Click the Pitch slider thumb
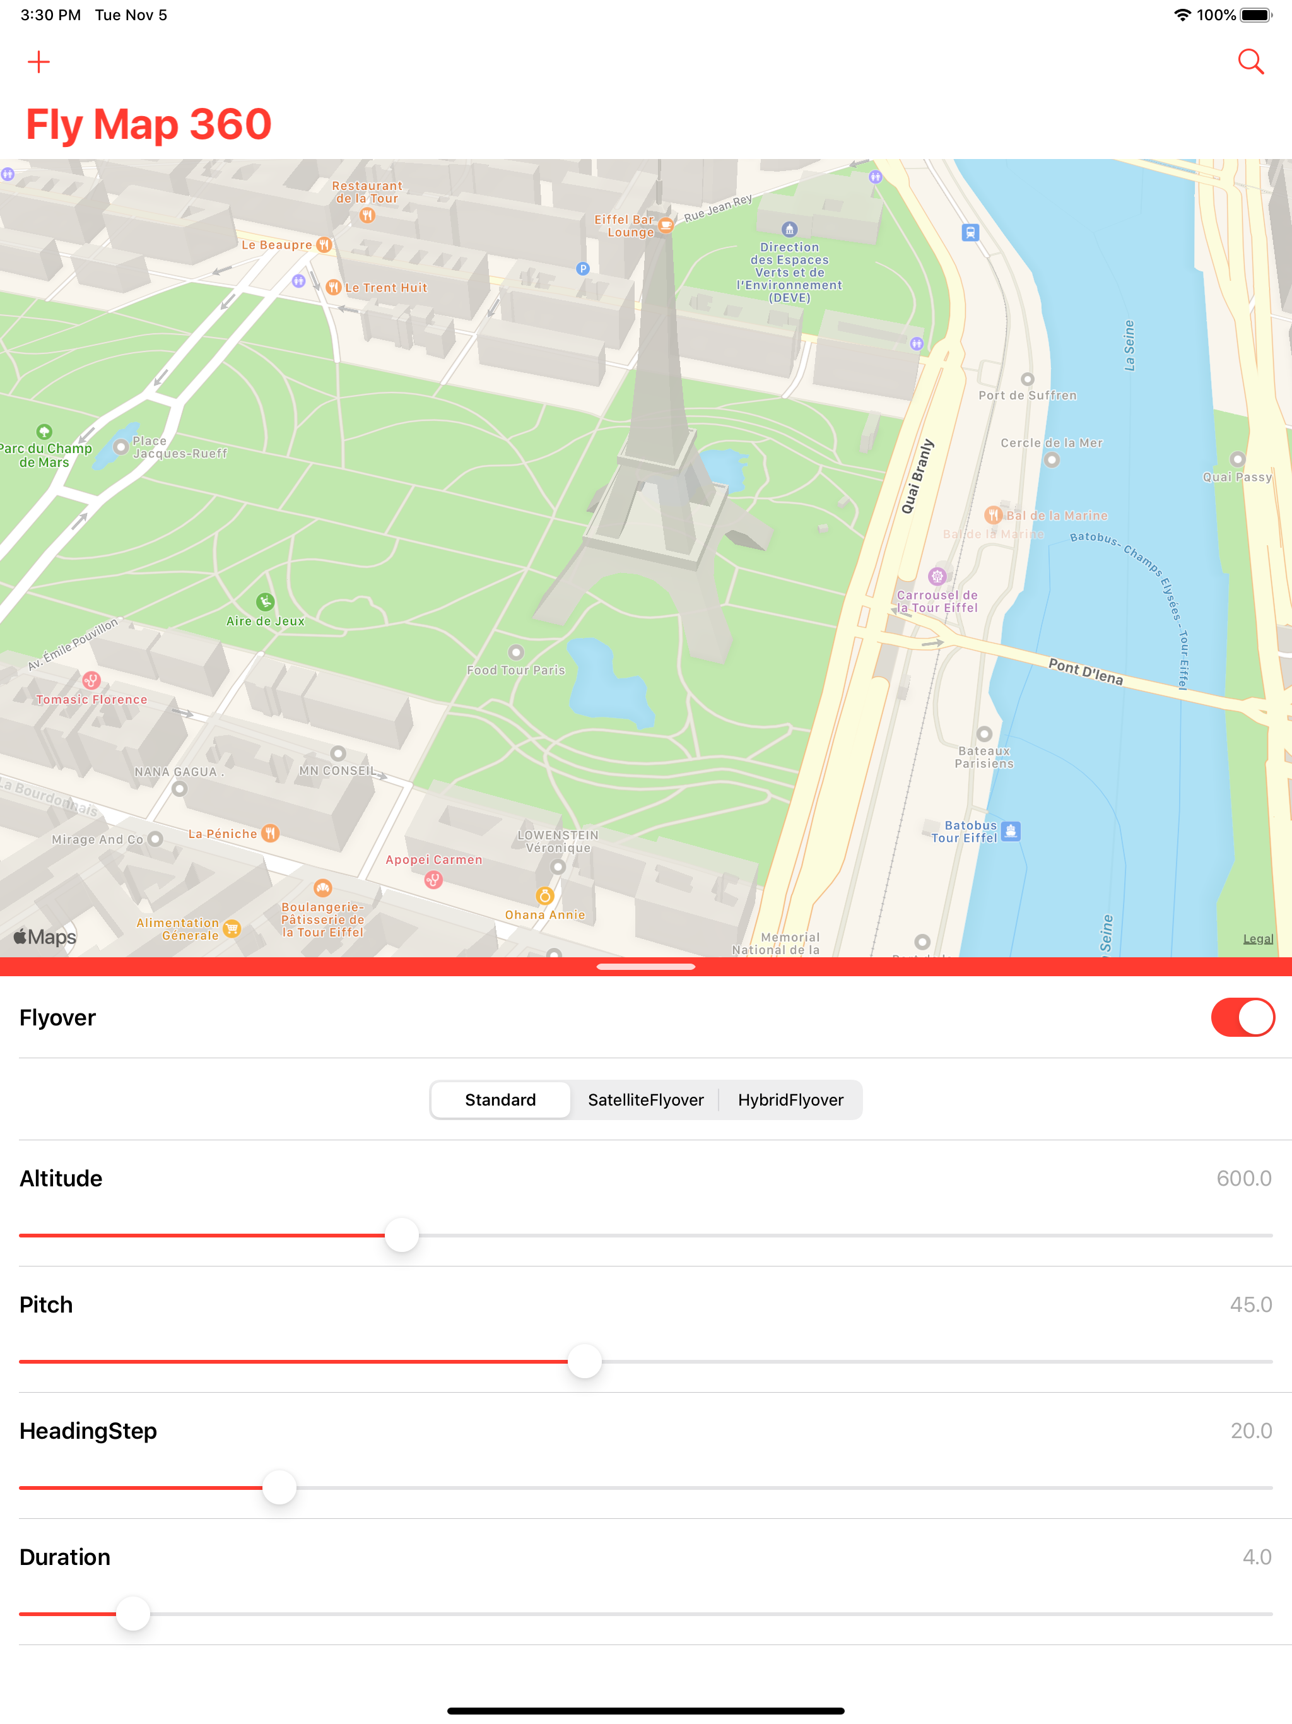 584,1361
